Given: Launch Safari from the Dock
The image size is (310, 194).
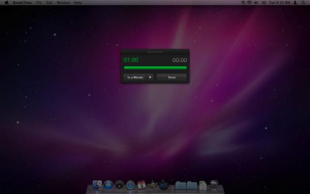Looking at the screenshot, I should [131, 185].
